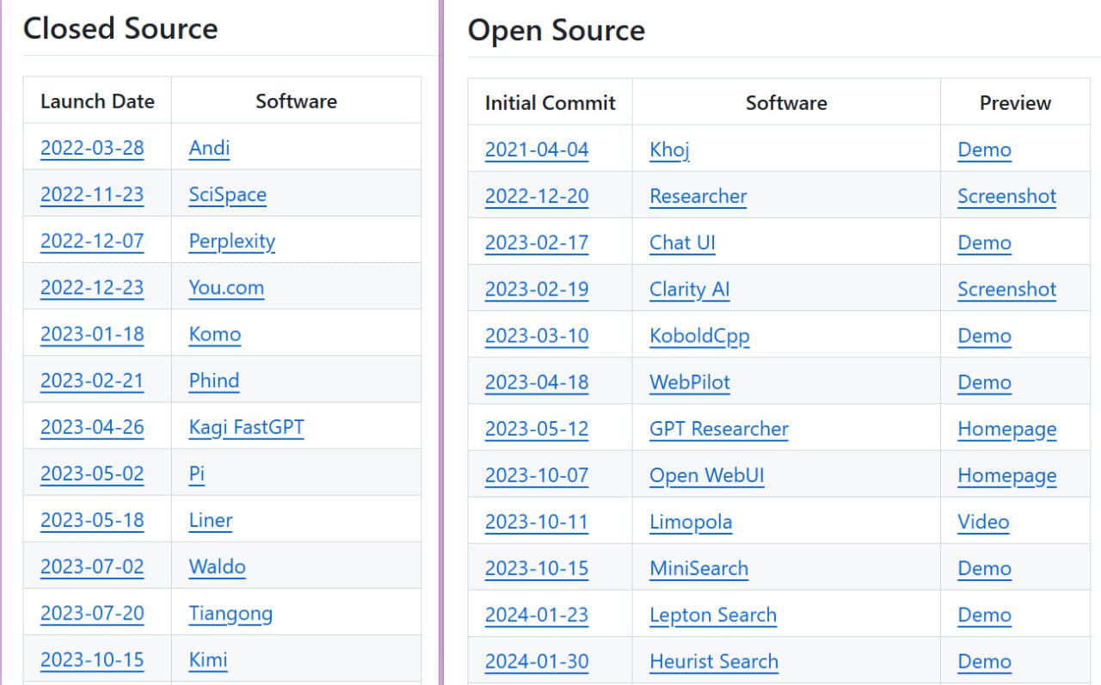Open the Heurist Search Demo link
This screenshot has width=1101, height=685.
984,661
